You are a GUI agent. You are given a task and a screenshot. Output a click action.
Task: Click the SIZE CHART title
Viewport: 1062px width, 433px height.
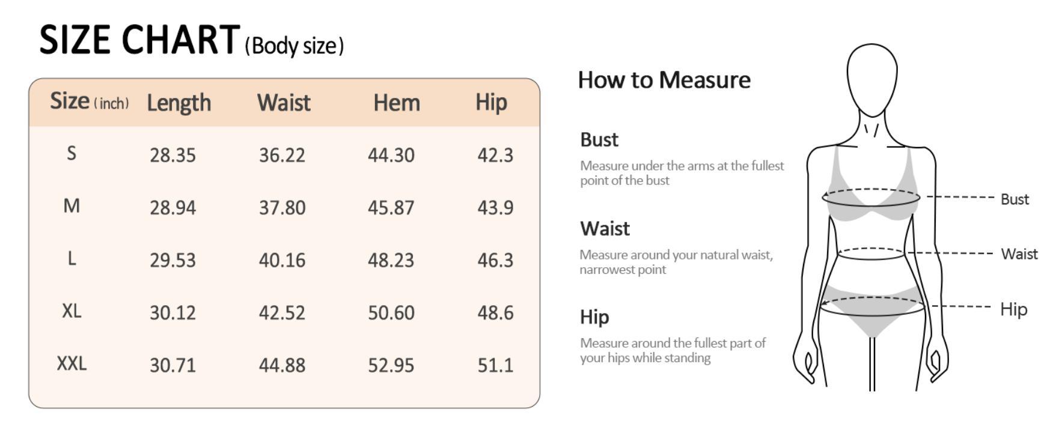(139, 40)
